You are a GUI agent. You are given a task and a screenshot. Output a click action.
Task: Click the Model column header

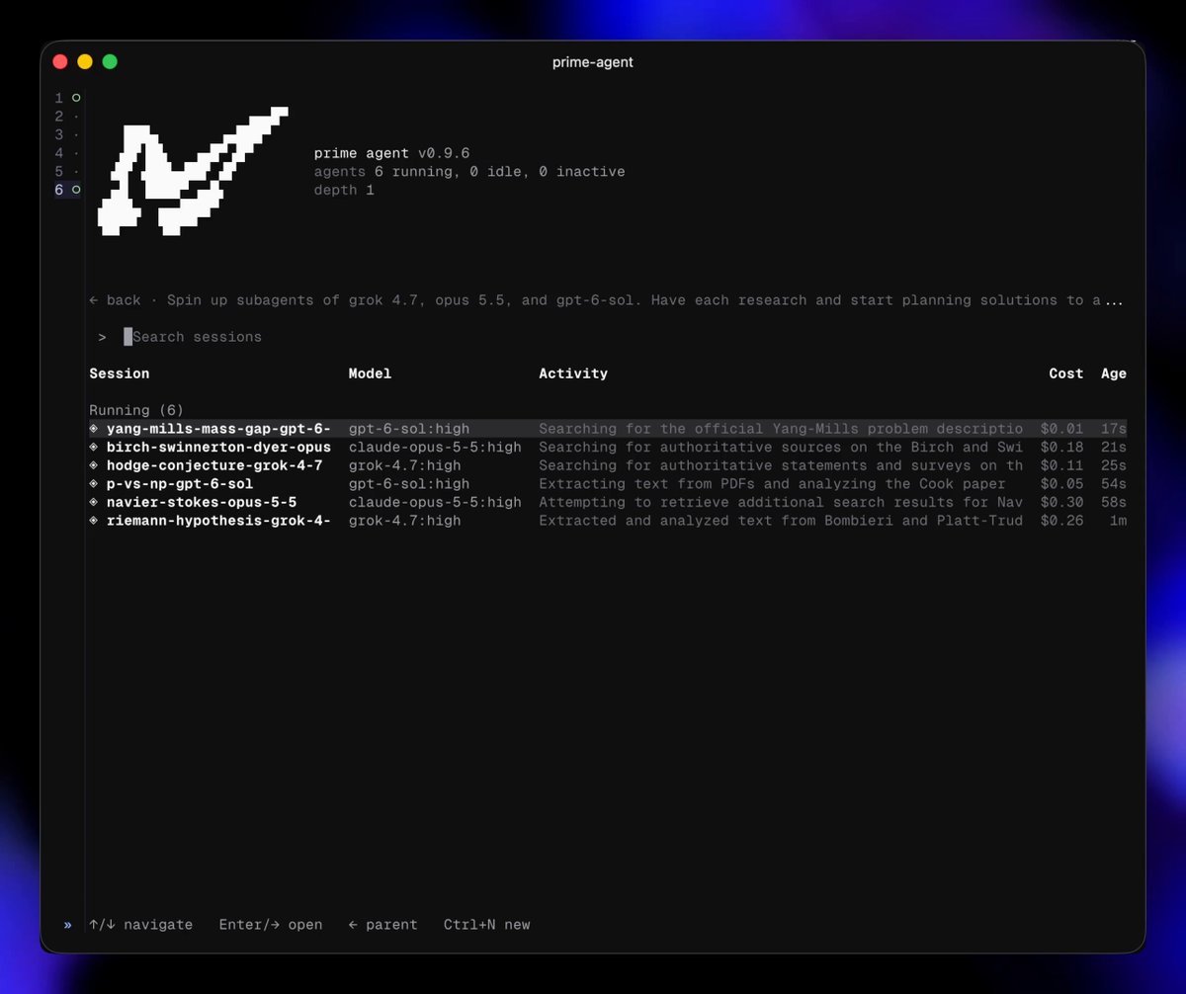(x=370, y=373)
